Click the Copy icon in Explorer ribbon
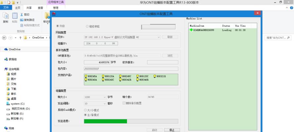The height and width of the screenshot is (132, 294). click(x=6, y=16)
